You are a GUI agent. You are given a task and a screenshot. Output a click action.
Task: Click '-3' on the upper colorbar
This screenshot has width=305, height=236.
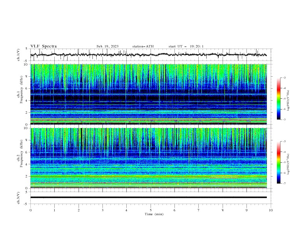point(284,78)
